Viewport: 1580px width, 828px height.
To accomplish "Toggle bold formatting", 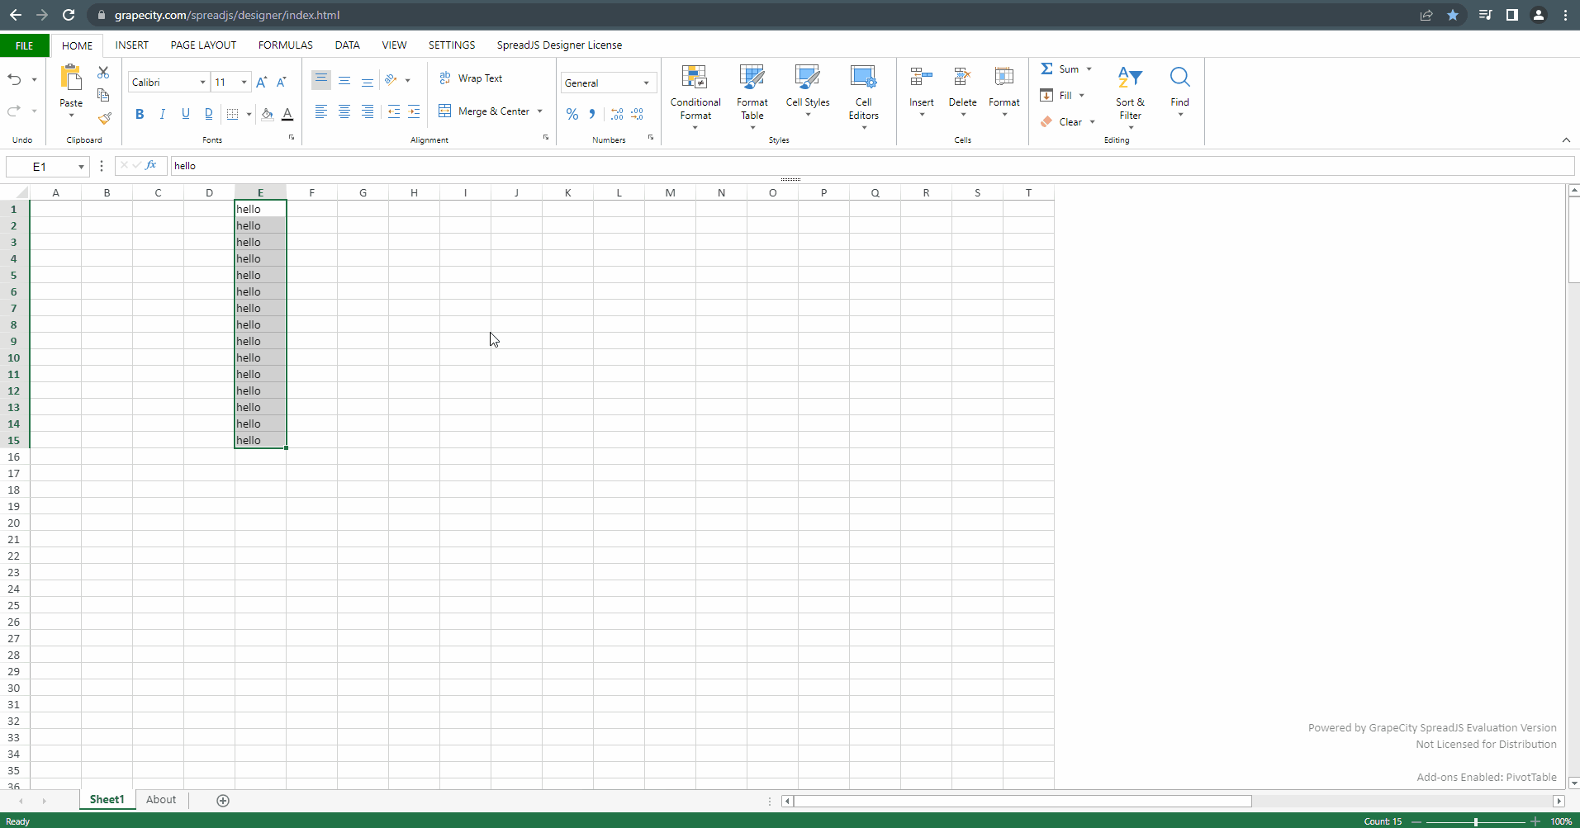I will 140,114.
